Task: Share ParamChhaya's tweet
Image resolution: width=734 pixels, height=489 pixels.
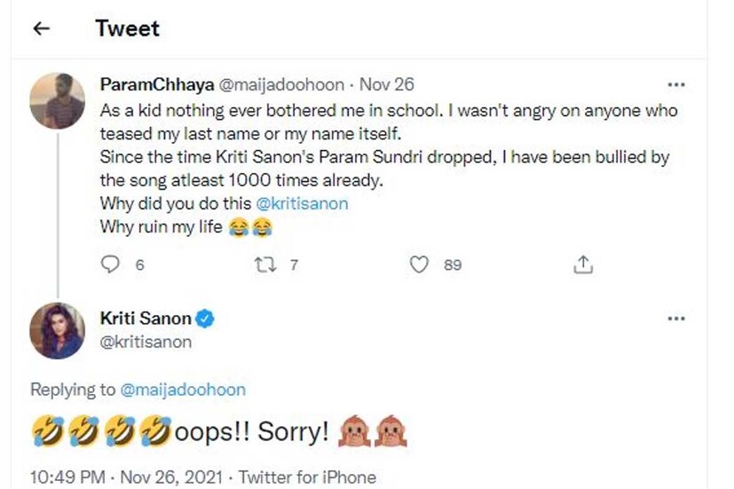Action: (583, 264)
